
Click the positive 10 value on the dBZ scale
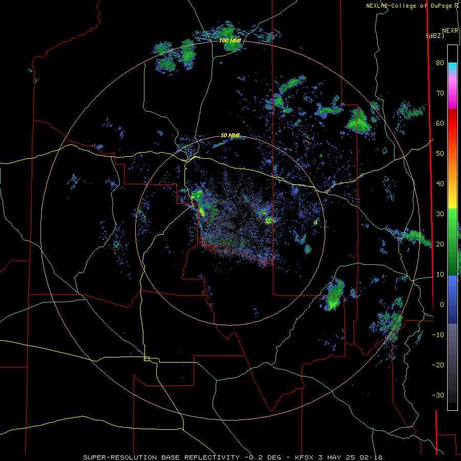click(440, 275)
